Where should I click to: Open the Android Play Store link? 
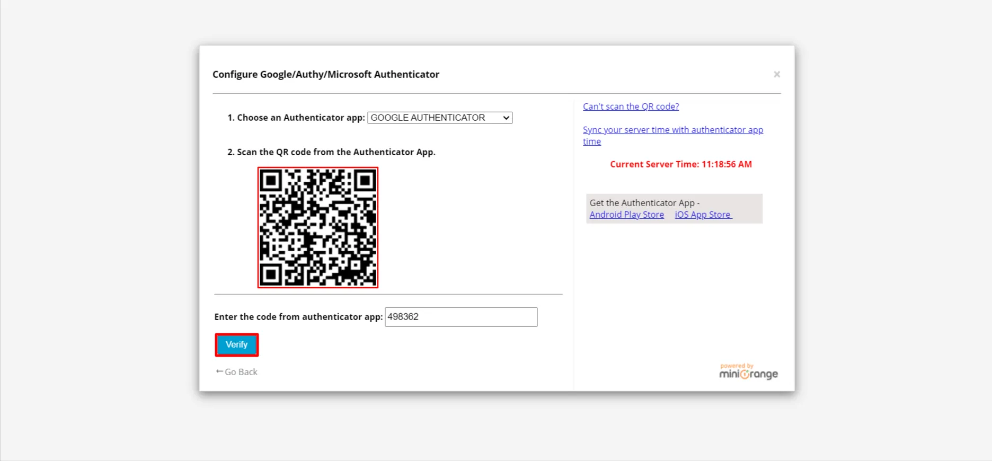pyautogui.click(x=626, y=215)
